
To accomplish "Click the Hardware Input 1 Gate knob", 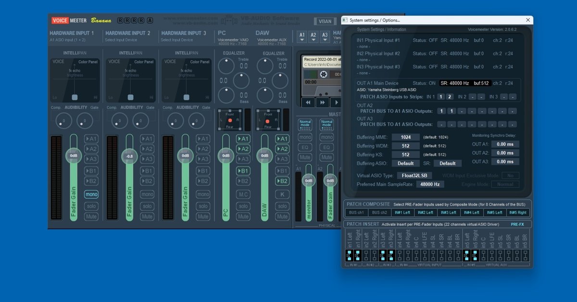I will (x=85, y=121).
